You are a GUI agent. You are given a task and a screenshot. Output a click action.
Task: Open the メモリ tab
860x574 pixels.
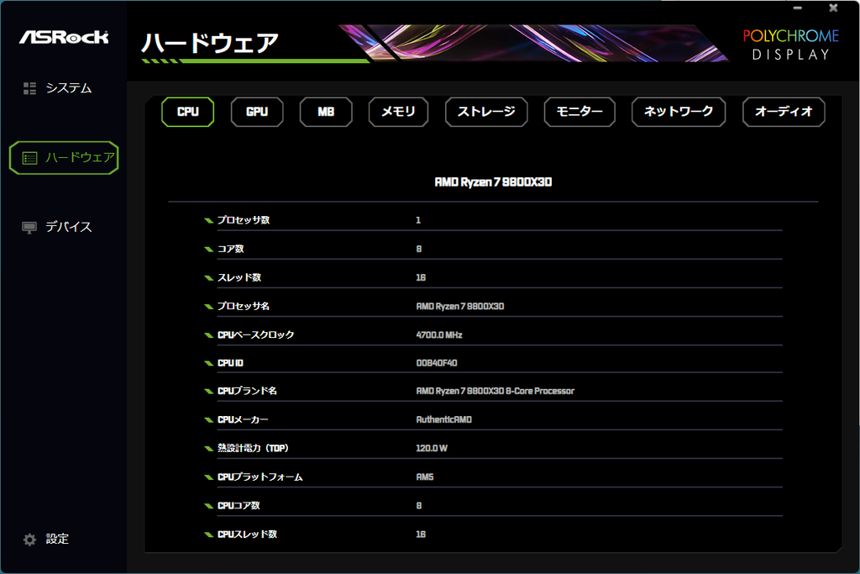[398, 112]
